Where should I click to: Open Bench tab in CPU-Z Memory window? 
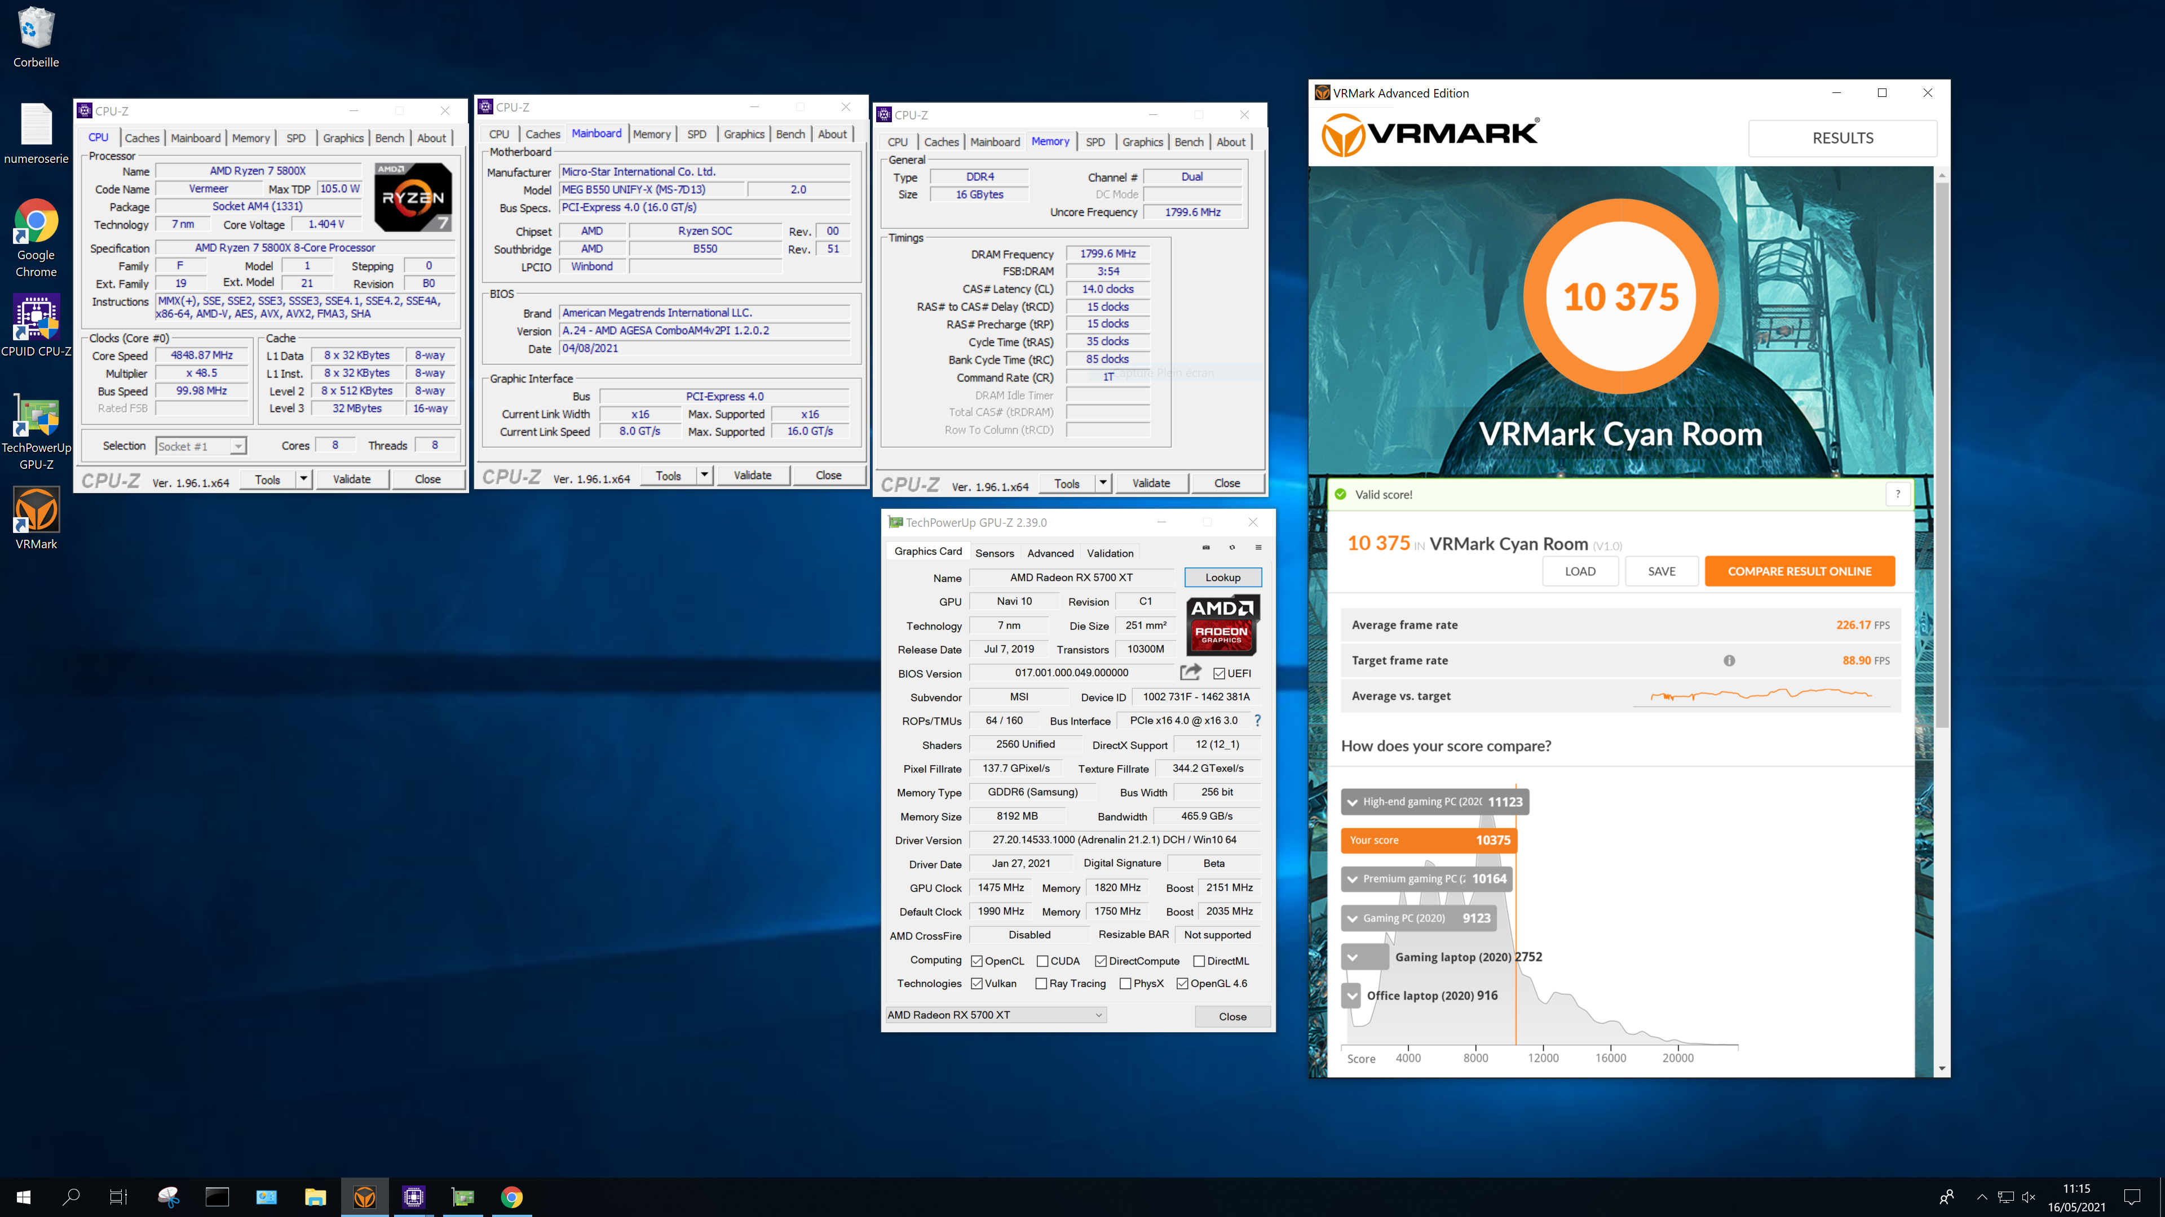1188,142
